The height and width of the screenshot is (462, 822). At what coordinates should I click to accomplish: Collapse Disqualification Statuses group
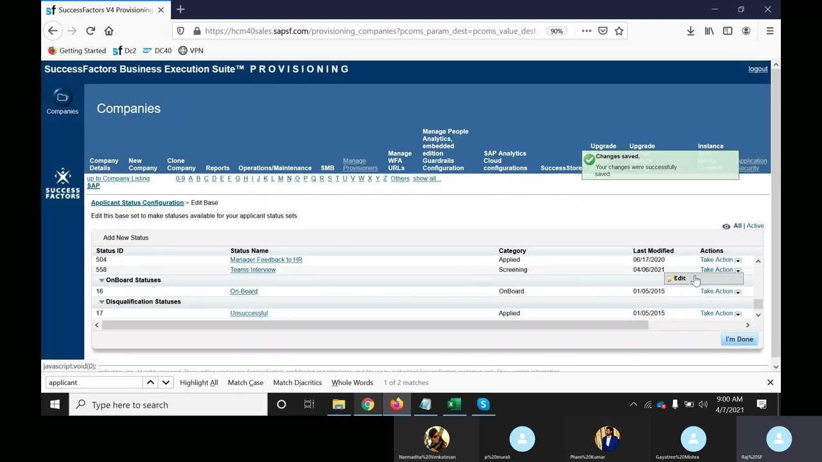[x=101, y=302]
